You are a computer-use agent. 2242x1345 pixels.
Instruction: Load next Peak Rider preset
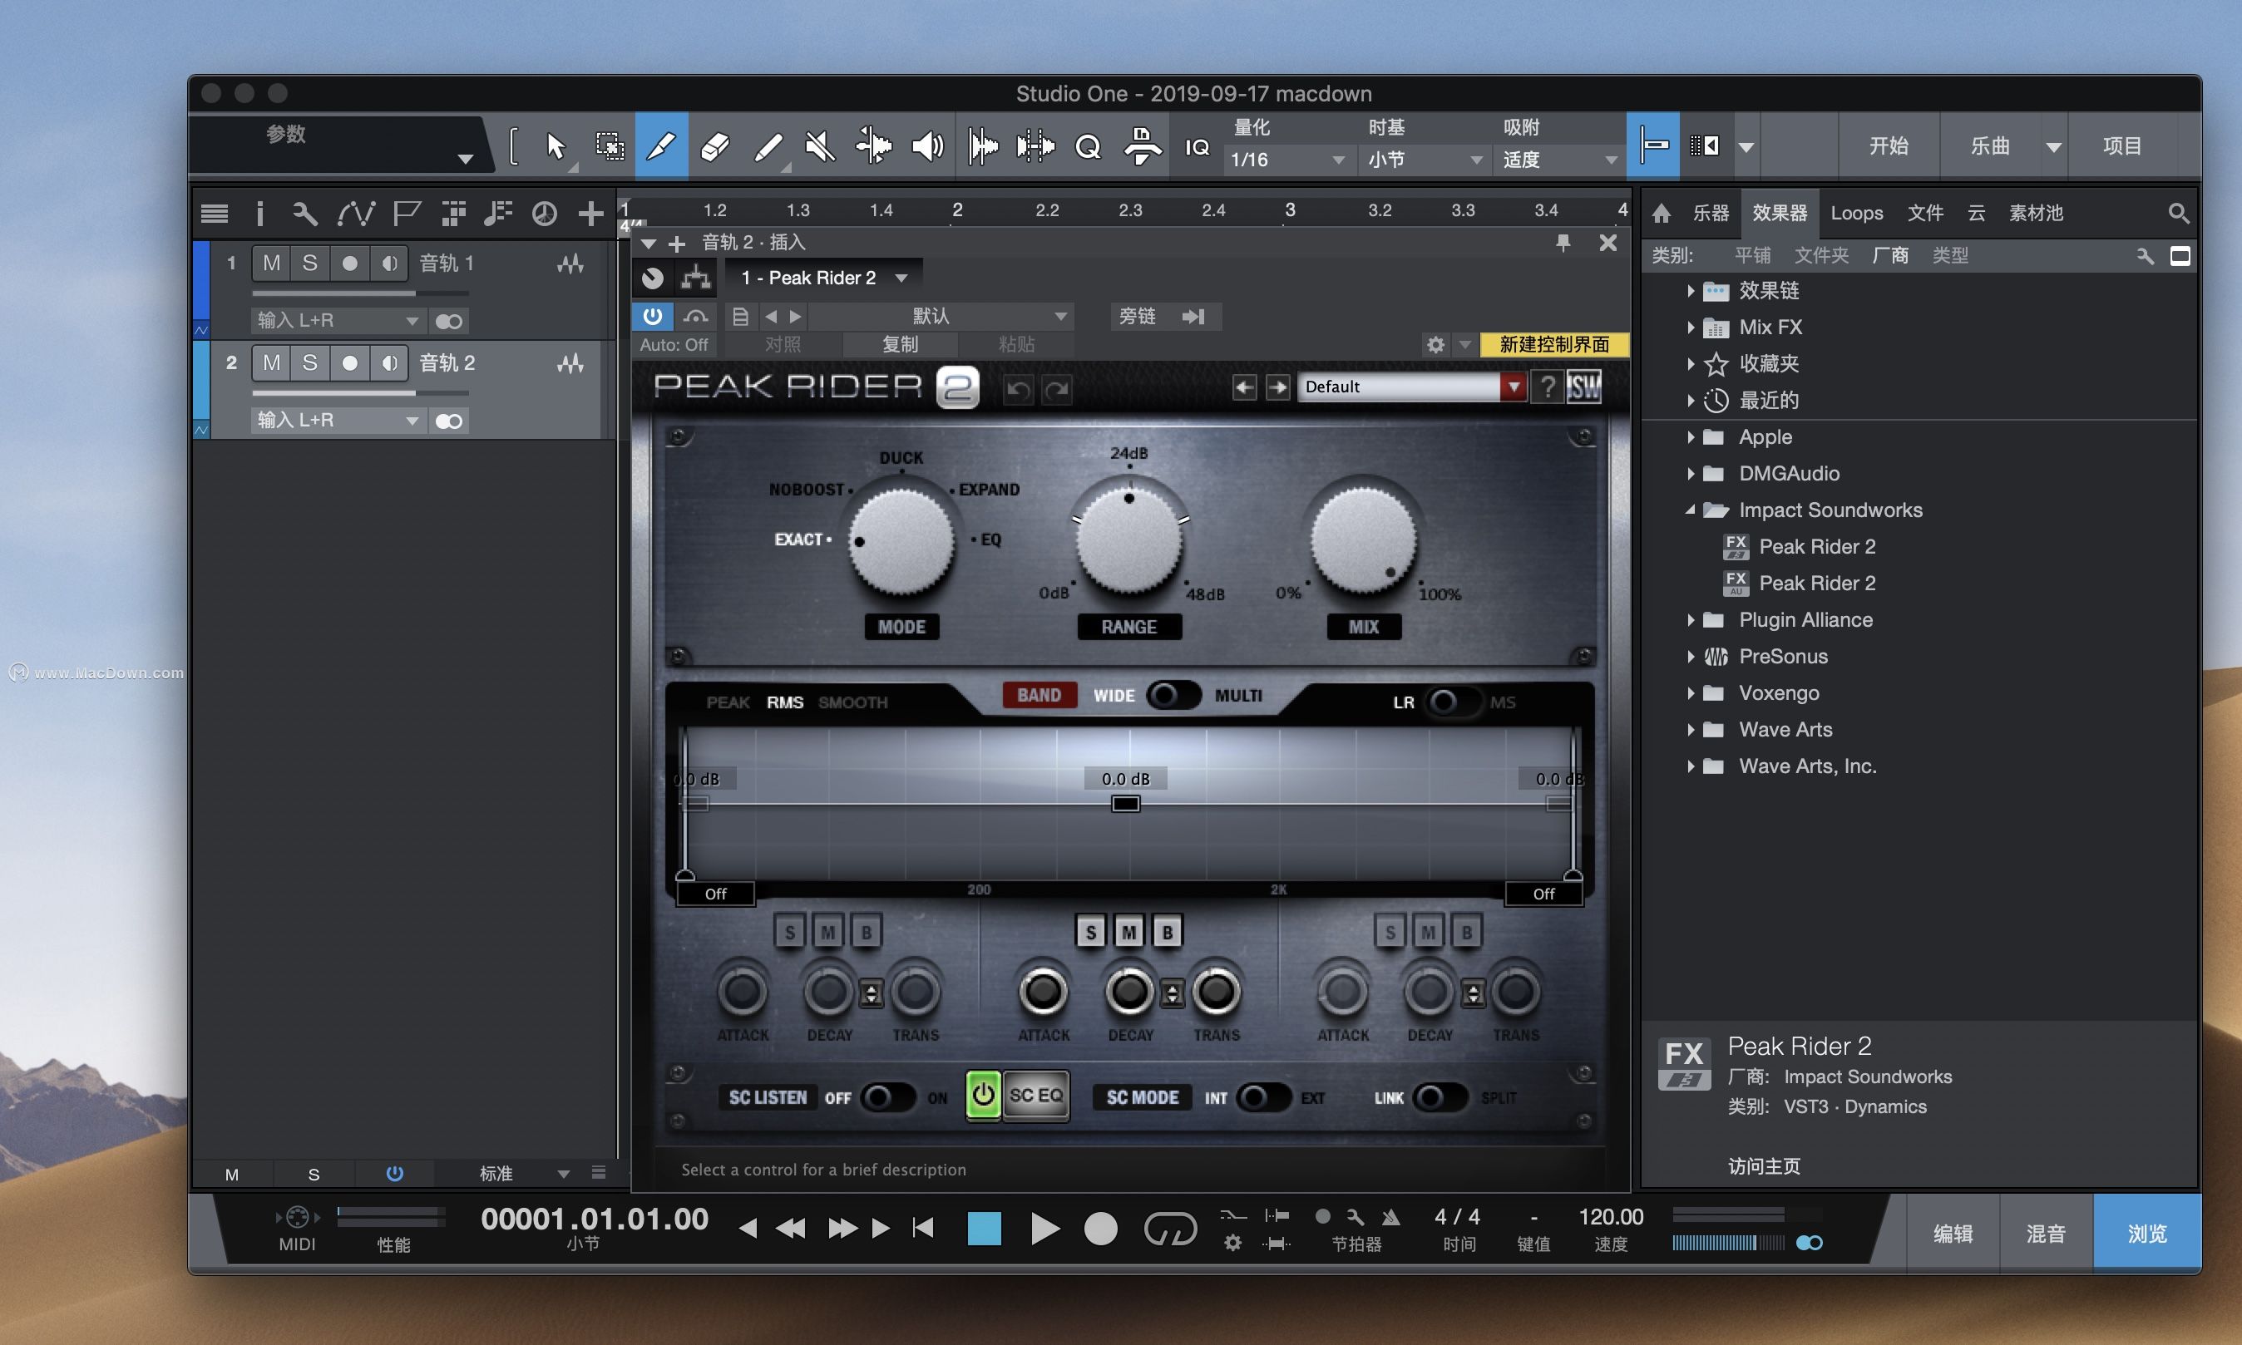click(1277, 388)
